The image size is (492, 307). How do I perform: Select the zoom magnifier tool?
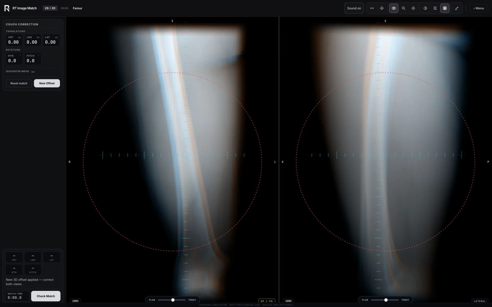point(404,8)
